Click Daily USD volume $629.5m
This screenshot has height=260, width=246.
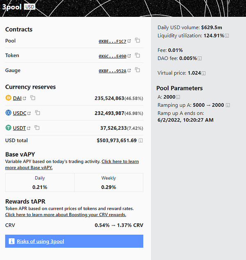click(x=212, y=28)
